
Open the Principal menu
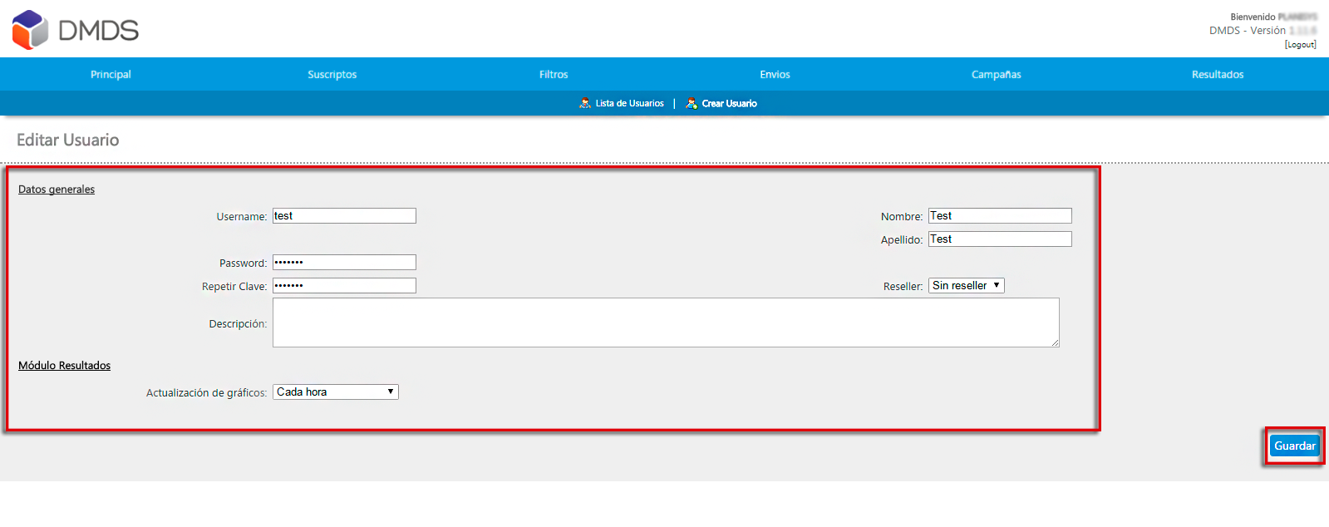point(111,74)
